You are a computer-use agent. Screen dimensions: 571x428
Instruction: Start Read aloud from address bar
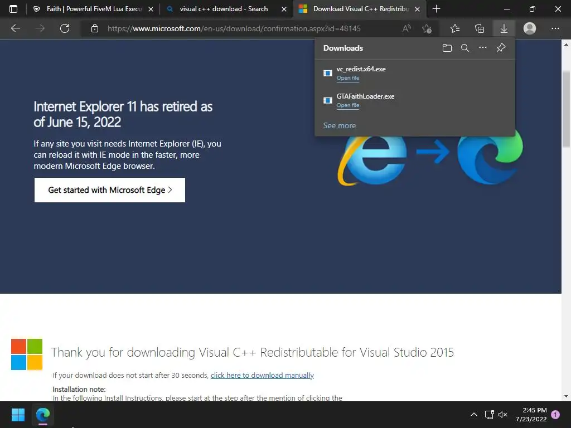407,28
